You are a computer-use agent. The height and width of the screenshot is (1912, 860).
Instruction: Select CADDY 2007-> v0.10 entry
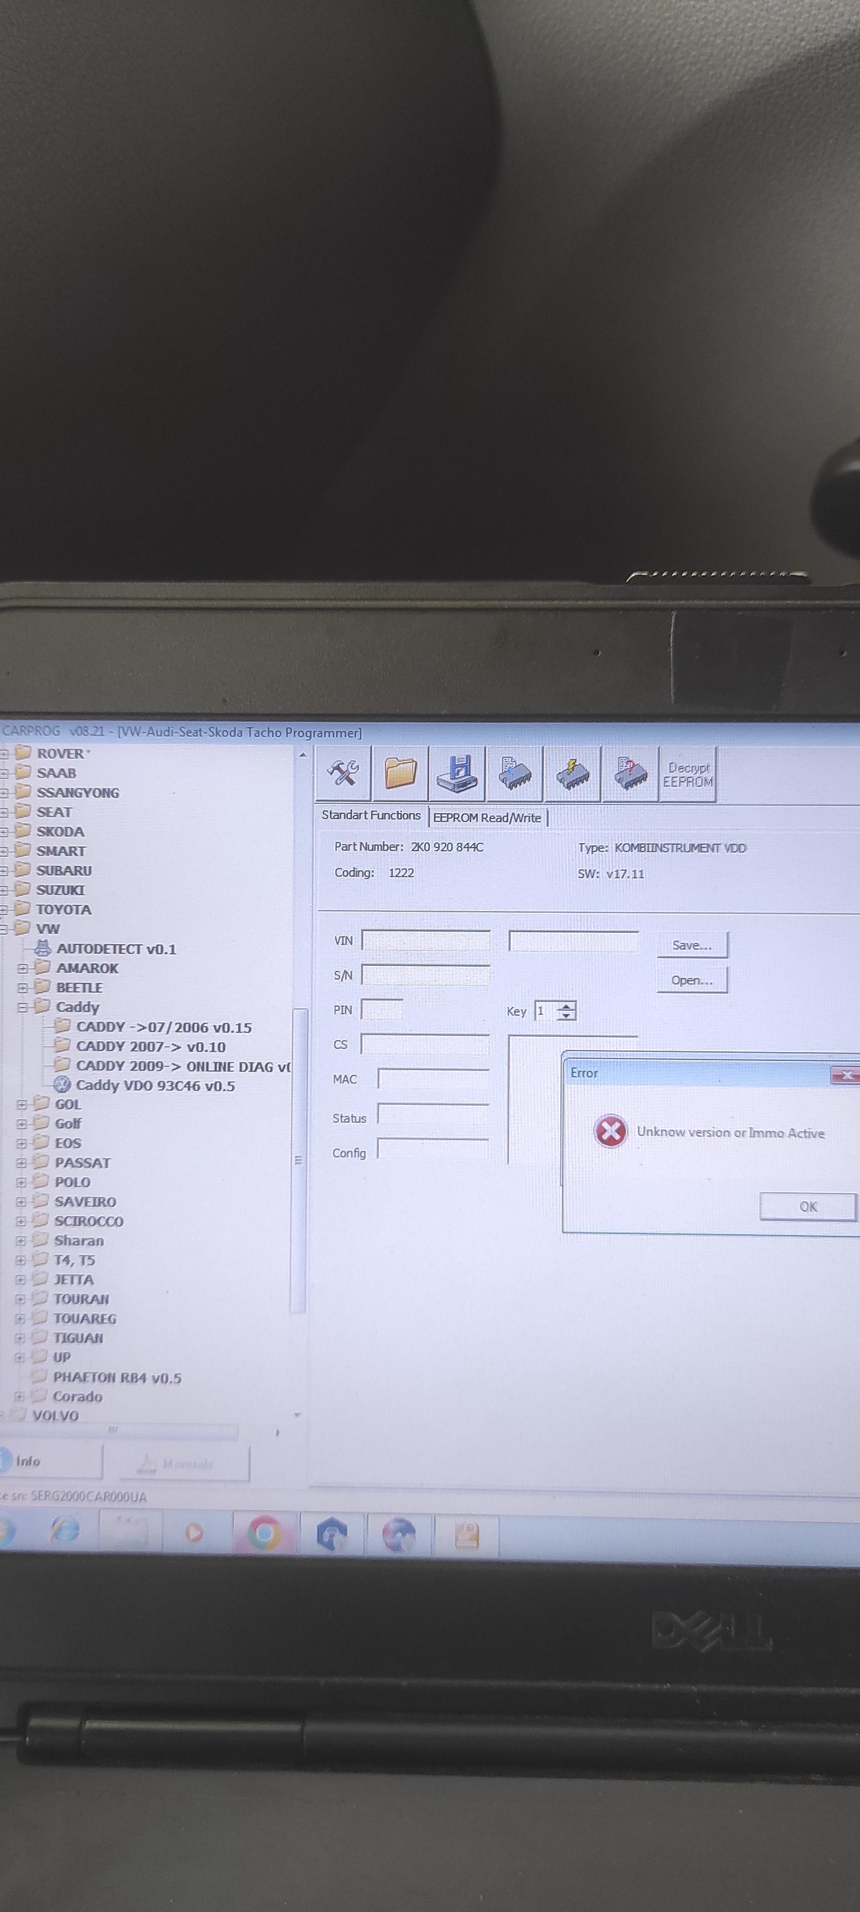(x=151, y=1047)
